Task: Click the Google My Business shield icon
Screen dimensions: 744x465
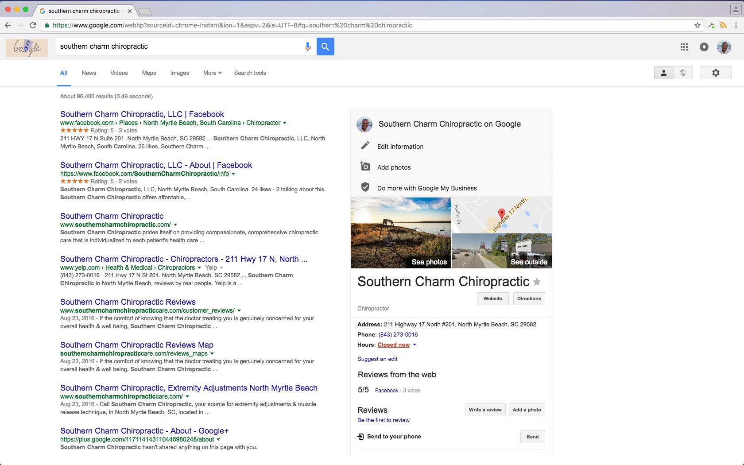Action: click(x=365, y=187)
